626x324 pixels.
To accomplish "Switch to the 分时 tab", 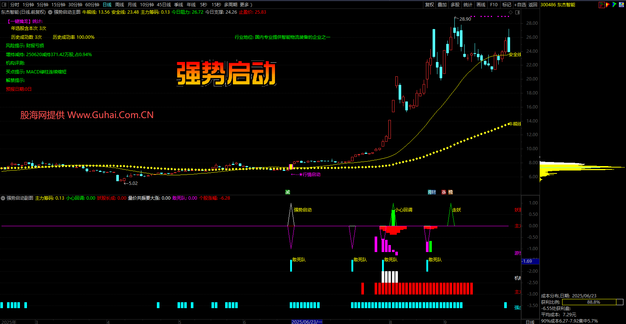I will click(x=14, y=4).
